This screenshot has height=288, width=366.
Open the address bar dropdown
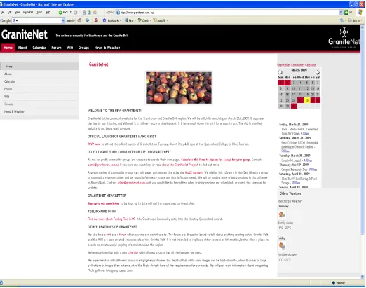[341, 12]
